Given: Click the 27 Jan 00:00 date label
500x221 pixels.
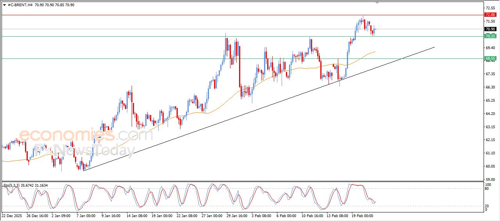Looking at the screenshot, I should pyautogui.click(x=212, y=215).
